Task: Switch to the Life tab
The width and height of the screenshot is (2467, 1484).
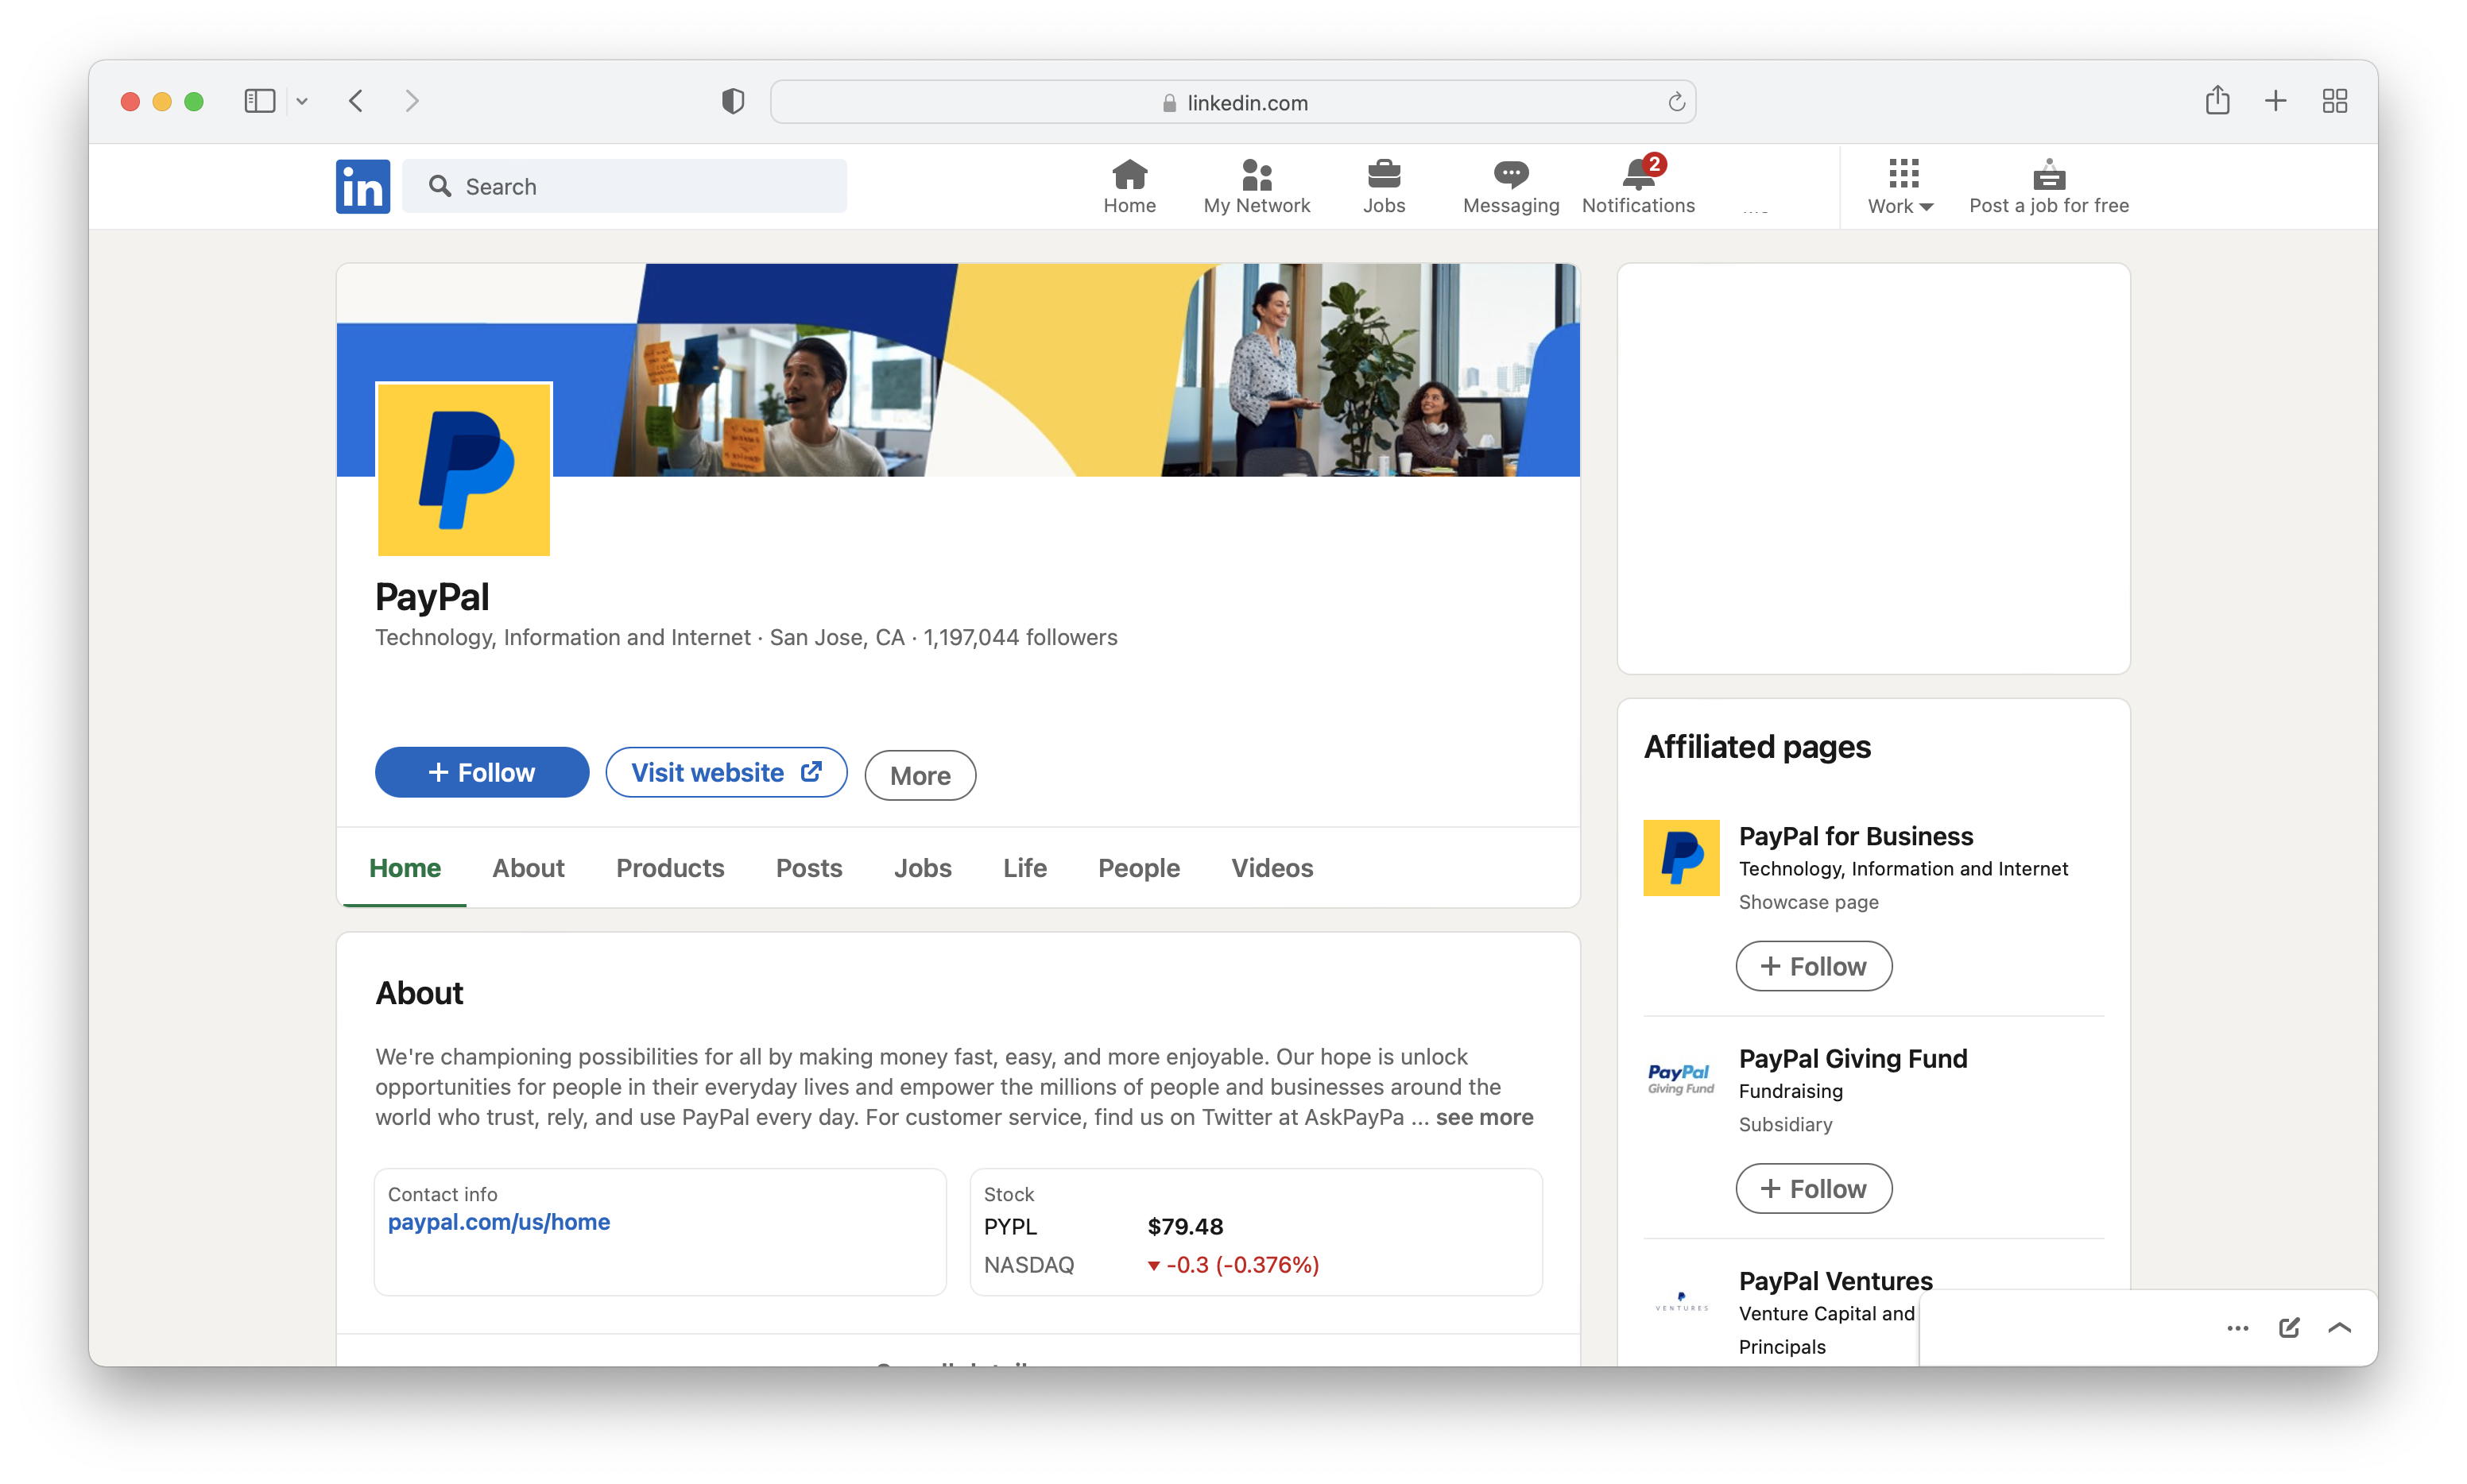Action: (1024, 868)
